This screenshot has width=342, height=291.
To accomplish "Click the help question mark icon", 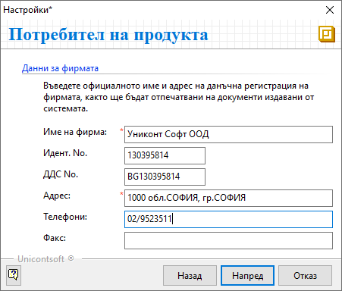I will [14, 275].
